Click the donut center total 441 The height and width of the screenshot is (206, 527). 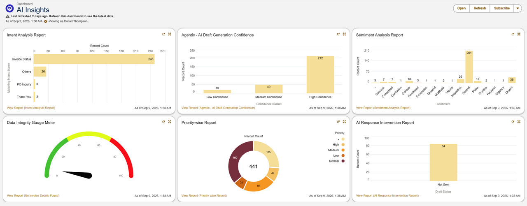(x=254, y=167)
